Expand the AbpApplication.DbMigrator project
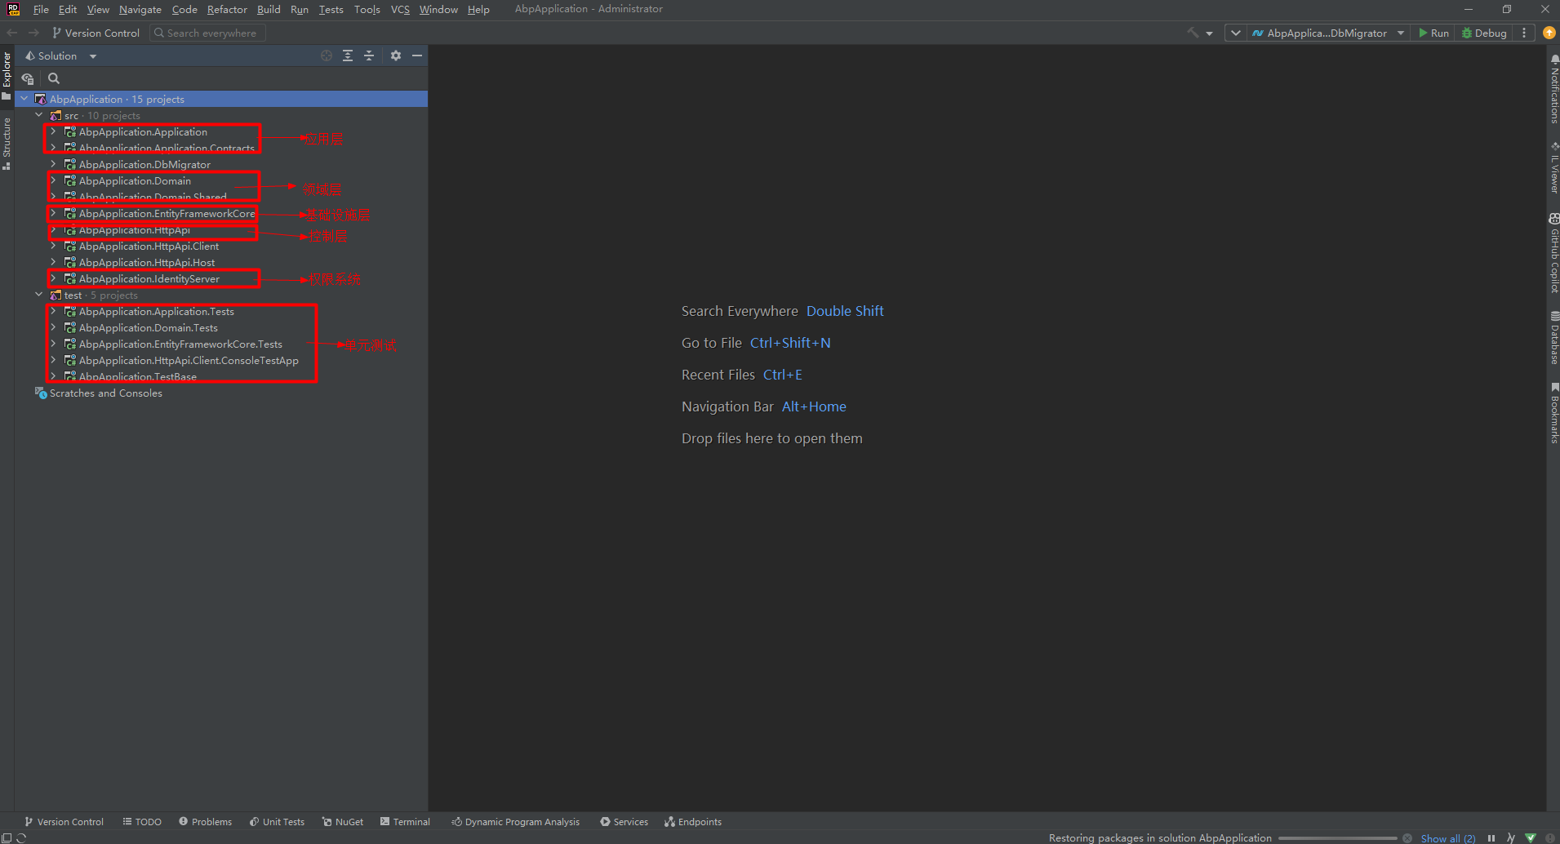 (53, 164)
